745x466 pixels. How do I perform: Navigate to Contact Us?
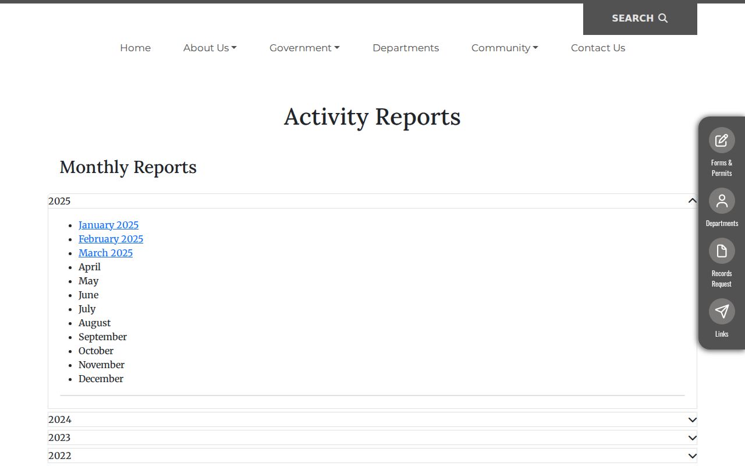(598, 48)
